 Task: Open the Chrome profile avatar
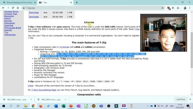click(185, 8)
